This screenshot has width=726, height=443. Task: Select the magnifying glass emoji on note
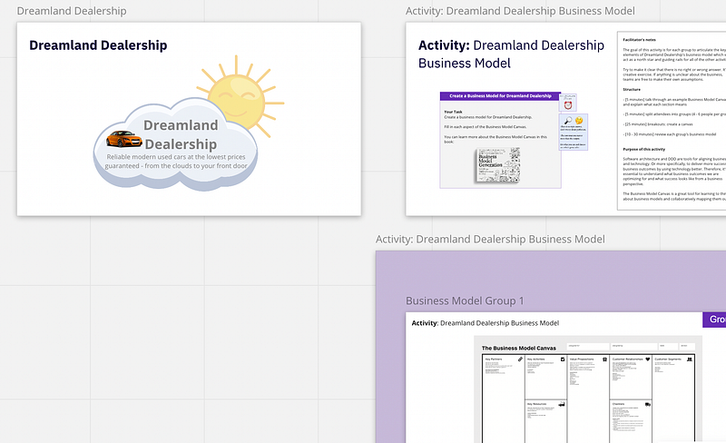[568, 121]
